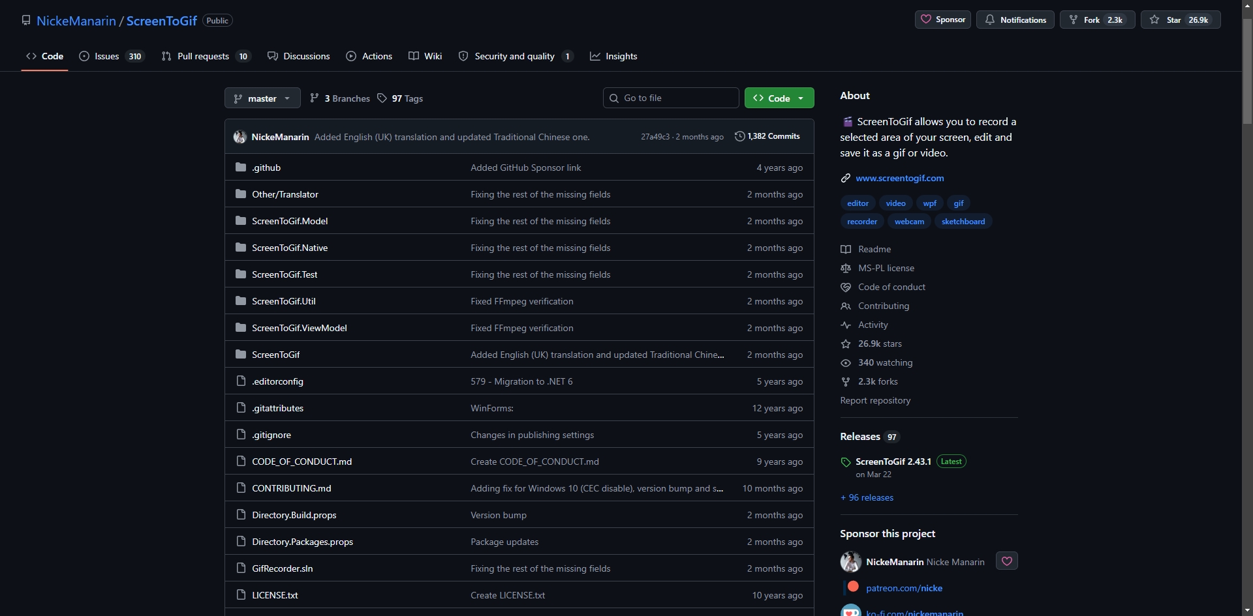Click the Sponsor button in the header
The height and width of the screenshot is (616, 1253).
click(943, 20)
